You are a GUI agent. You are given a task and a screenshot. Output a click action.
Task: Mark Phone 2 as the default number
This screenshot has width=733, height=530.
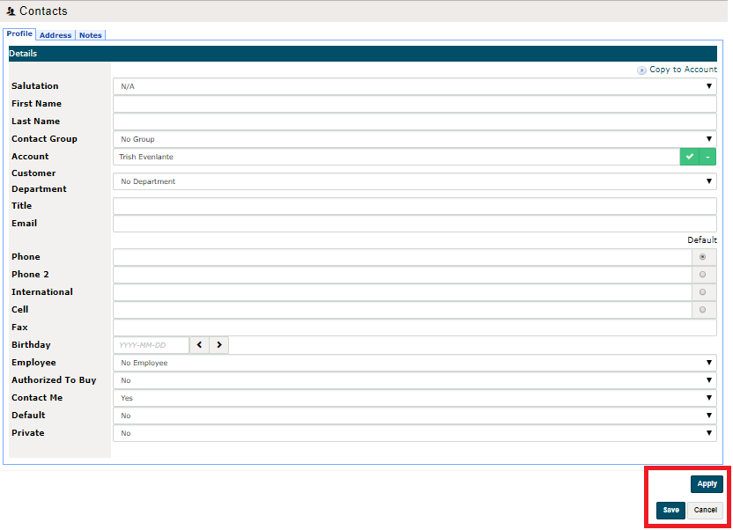pyautogui.click(x=702, y=274)
